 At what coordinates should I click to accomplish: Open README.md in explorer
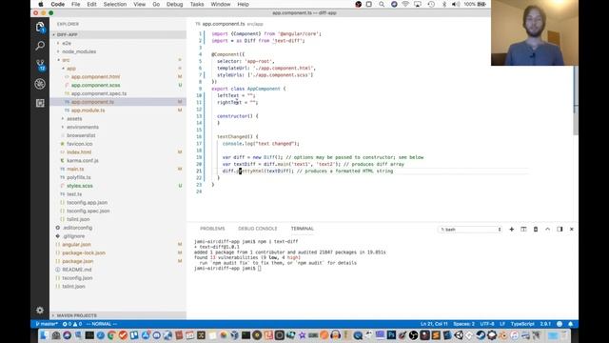pyautogui.click(x=77, y=270)
